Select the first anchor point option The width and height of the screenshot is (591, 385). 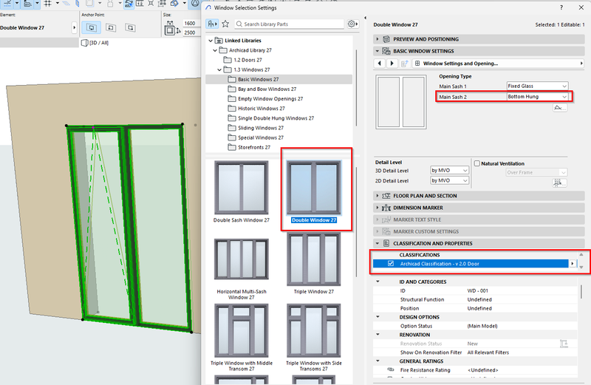click(x=91, y=27)
